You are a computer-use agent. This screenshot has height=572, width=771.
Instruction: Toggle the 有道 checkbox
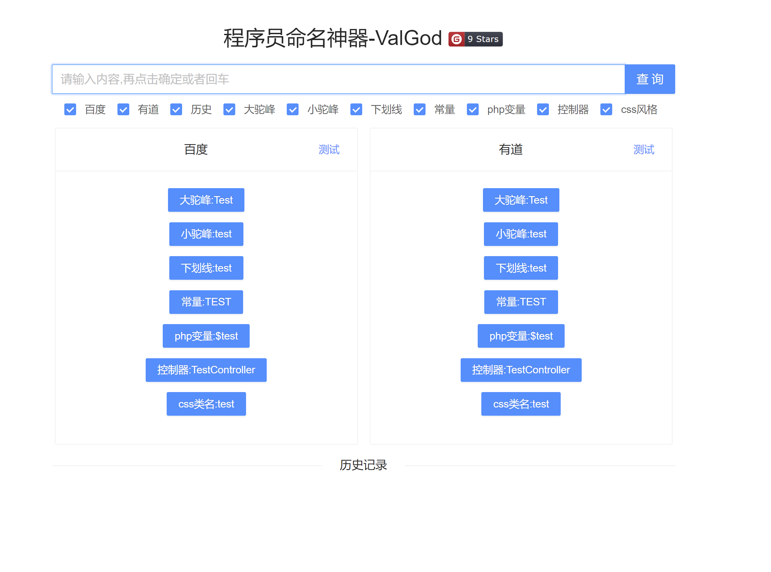coord(123,109)
